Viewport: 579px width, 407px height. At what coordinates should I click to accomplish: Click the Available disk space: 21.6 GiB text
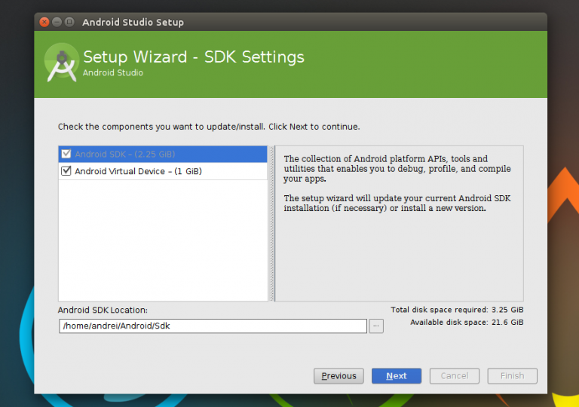pyautogui.click(x=467, y=322)
